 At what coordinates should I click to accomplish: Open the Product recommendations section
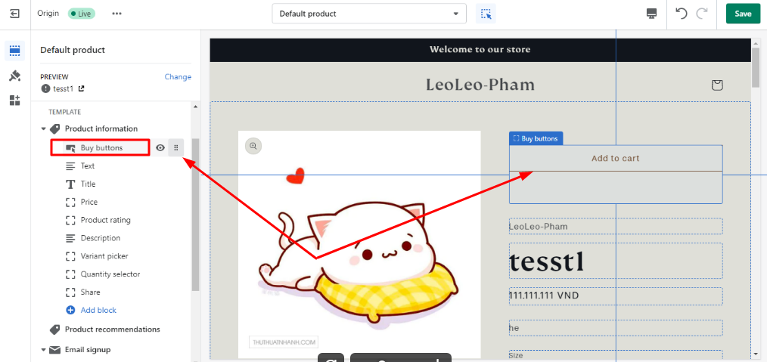pos(113,330)
